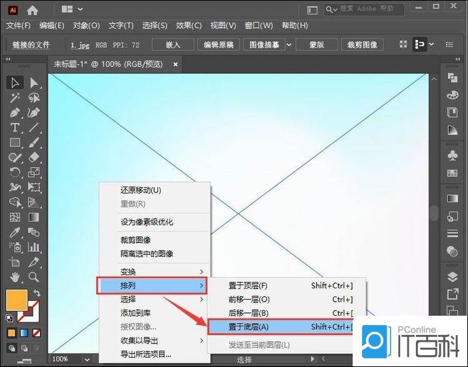Open the Symbols panel (club icon)
Viewport: 468px width, 367px height.
click(453, 155)
